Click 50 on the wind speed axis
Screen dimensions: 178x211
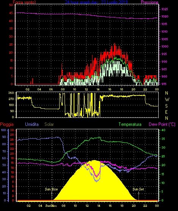click(x=11, y=5)
